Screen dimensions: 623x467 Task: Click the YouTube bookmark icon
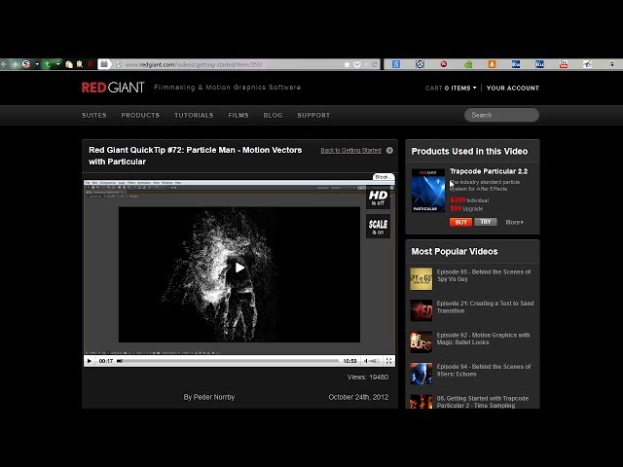pyautogui.click(x=564, y=64)
